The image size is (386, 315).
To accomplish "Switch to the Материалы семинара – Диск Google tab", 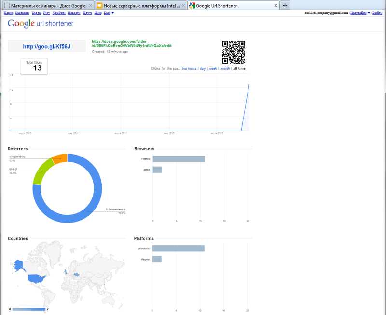I will pos(48,5).
